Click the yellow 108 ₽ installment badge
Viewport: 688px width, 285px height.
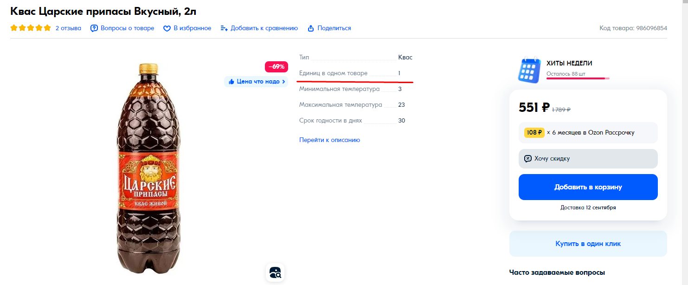tap(534, 133)
